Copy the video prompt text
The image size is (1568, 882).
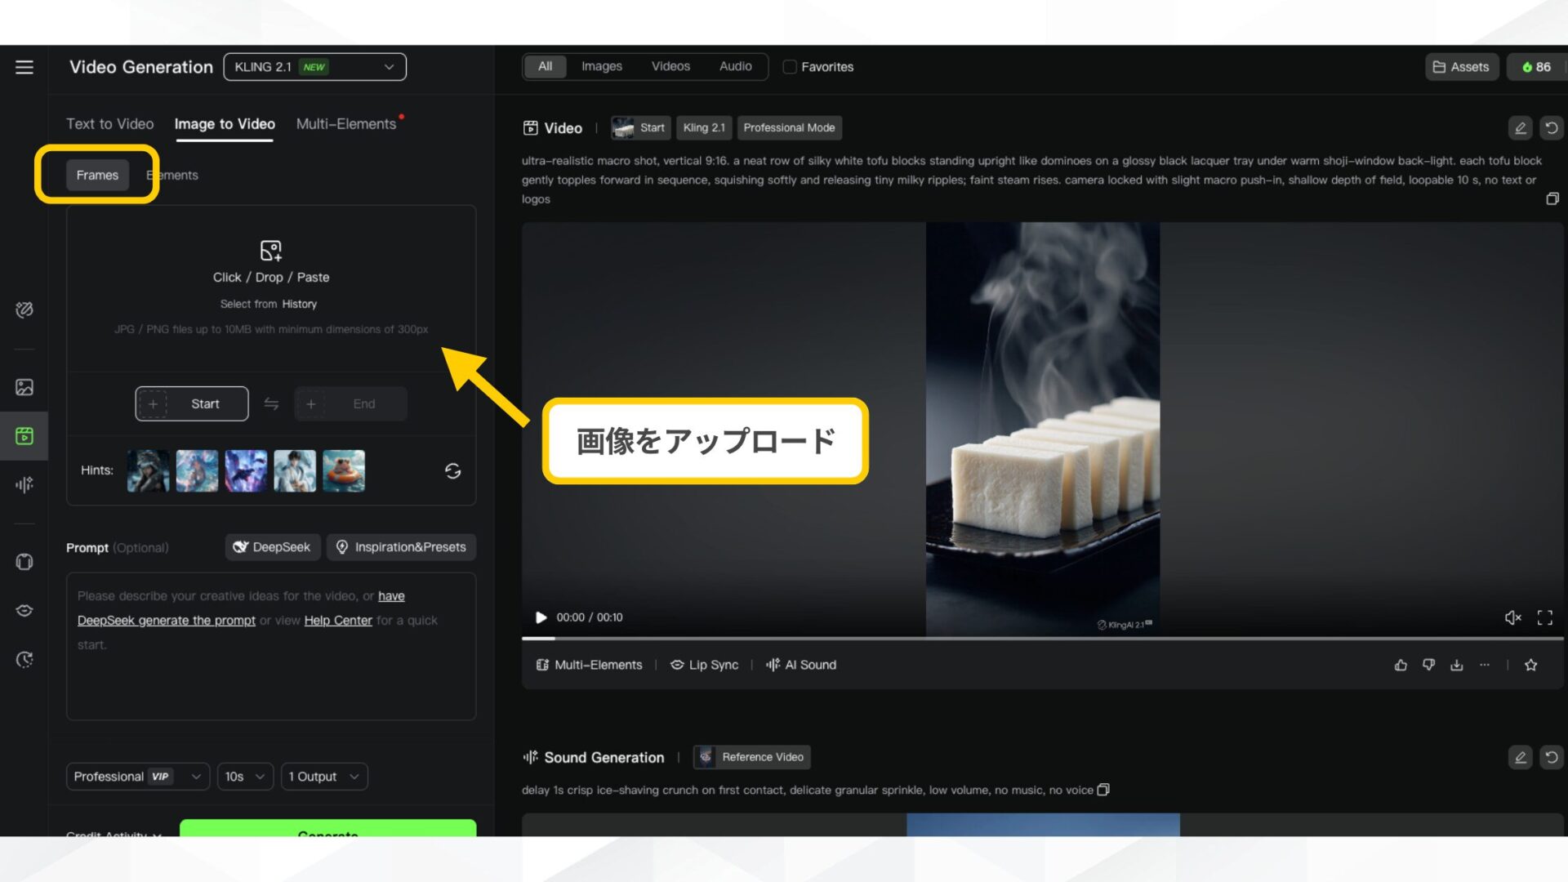click(x=1552, y=198)
